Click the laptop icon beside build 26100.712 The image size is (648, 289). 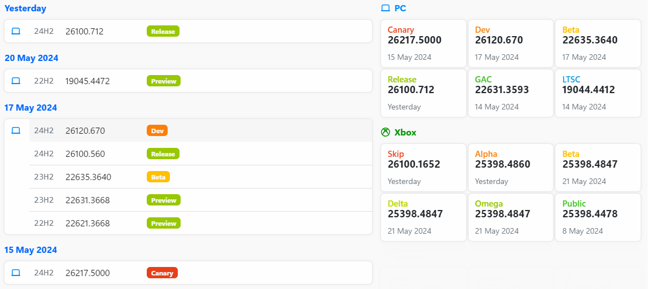[x=16, y=31]
